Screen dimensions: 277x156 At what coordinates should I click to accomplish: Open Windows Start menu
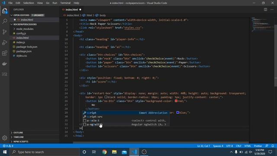tap(5, 152)
